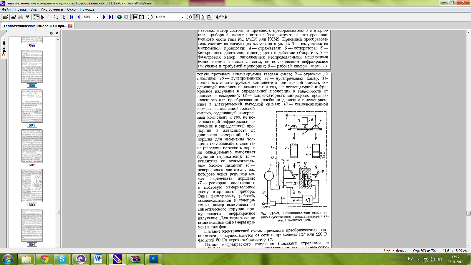Zoom out with the minus button
The height and width of the screenshot is (265, 471).
tap(150, 17)
